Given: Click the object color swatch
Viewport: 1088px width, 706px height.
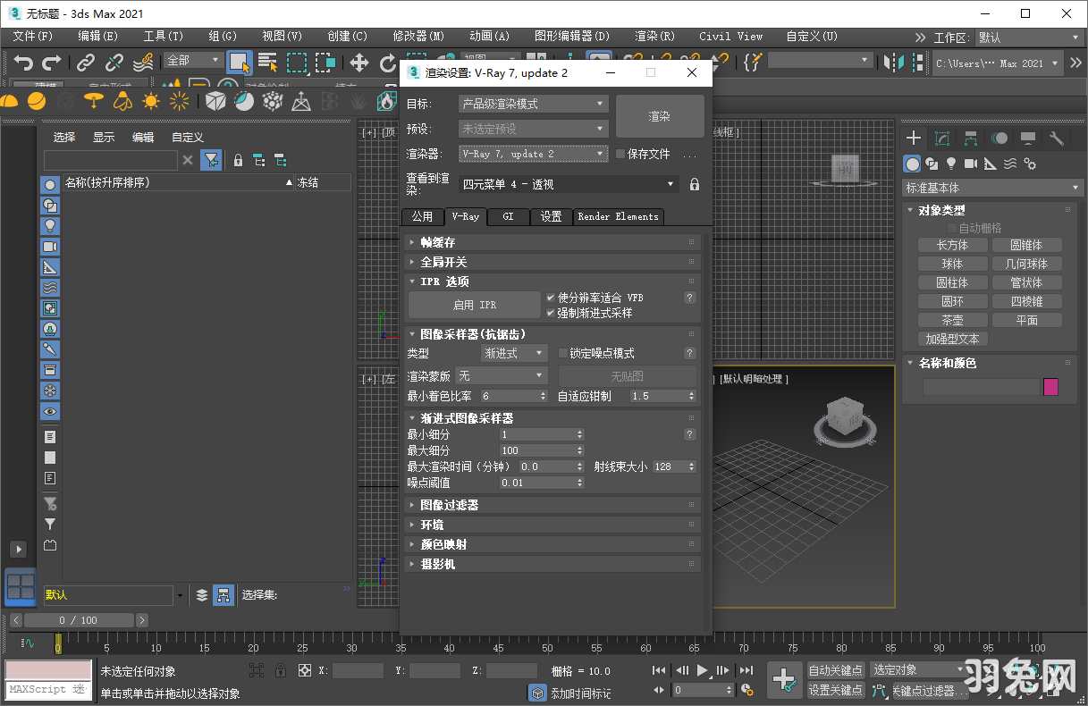Looking at the screenshot, I should pos(1050,386).
